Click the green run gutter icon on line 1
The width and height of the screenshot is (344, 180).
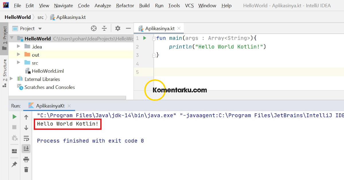coord(145,38)
